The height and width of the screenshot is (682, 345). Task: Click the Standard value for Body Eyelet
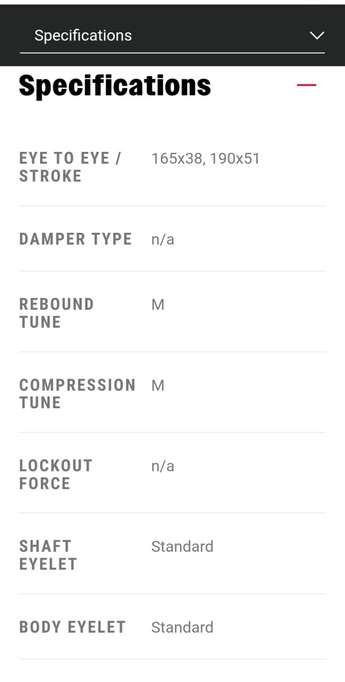[x=182, y=627]
